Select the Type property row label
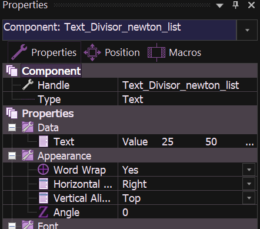 tap(49, 99)
